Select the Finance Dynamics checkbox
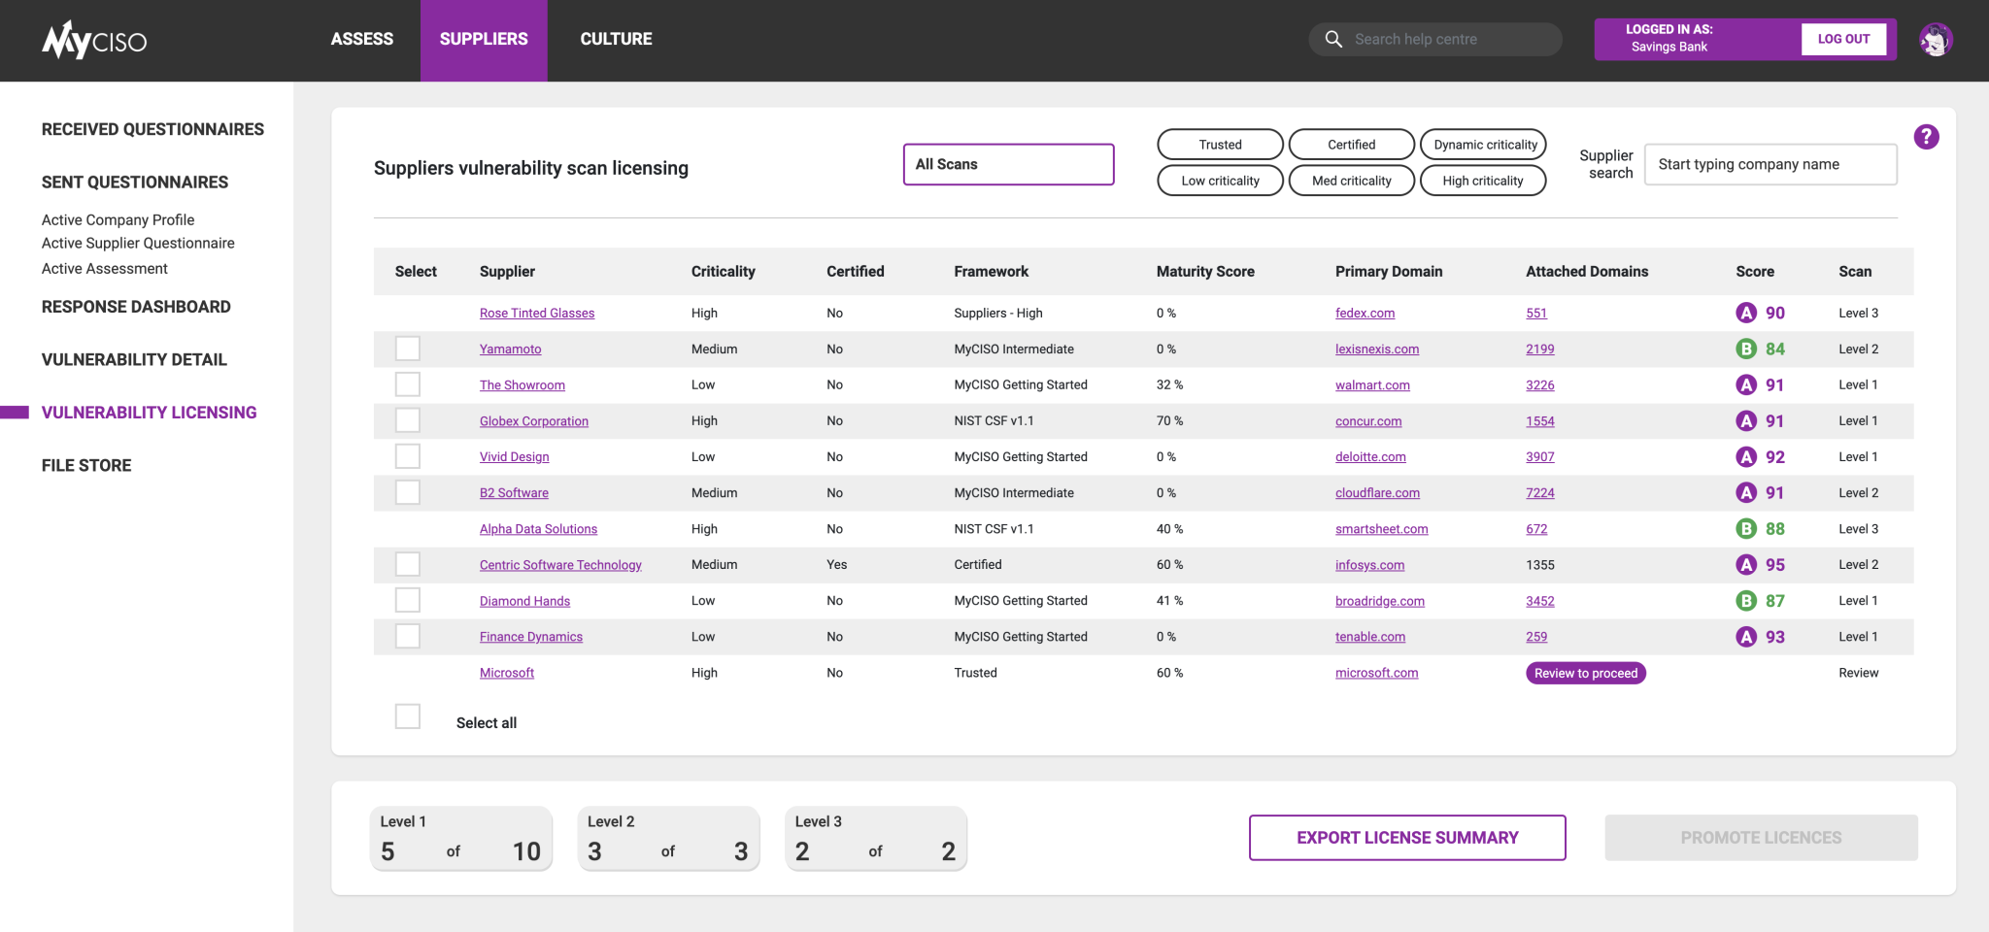Image resolution: width=1989 pixels, height=932 pixels. pyautogui.click(x=408, y=636)
